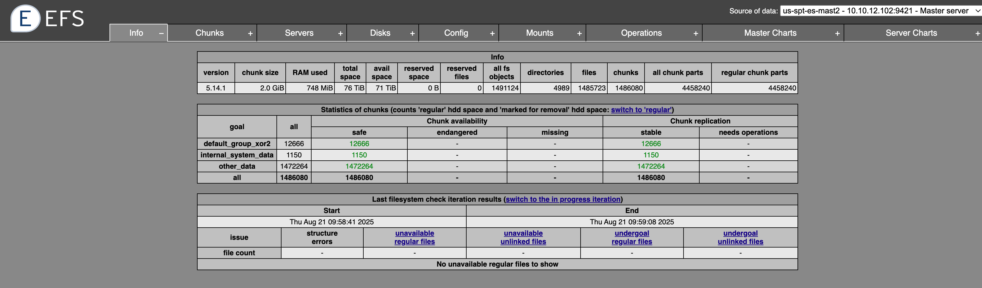Click the unavailable regular files link
This screenshot has height=288, width=982.
[x=414, y=237]
